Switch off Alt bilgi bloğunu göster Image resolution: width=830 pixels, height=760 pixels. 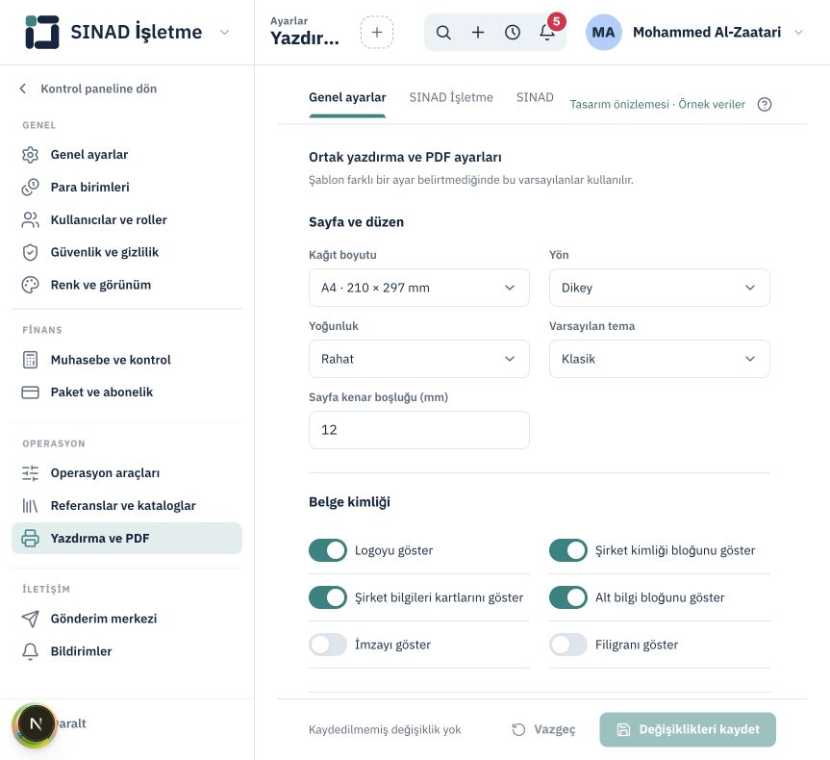coord(568,597)
